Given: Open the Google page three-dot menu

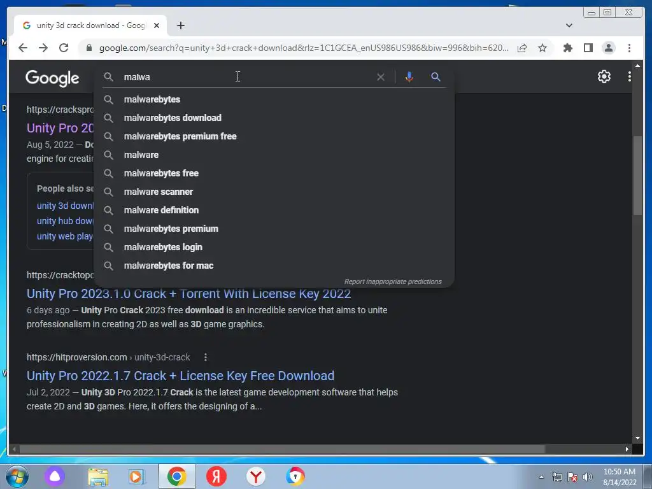Looking at the screenshot, I should coord(629,76).
